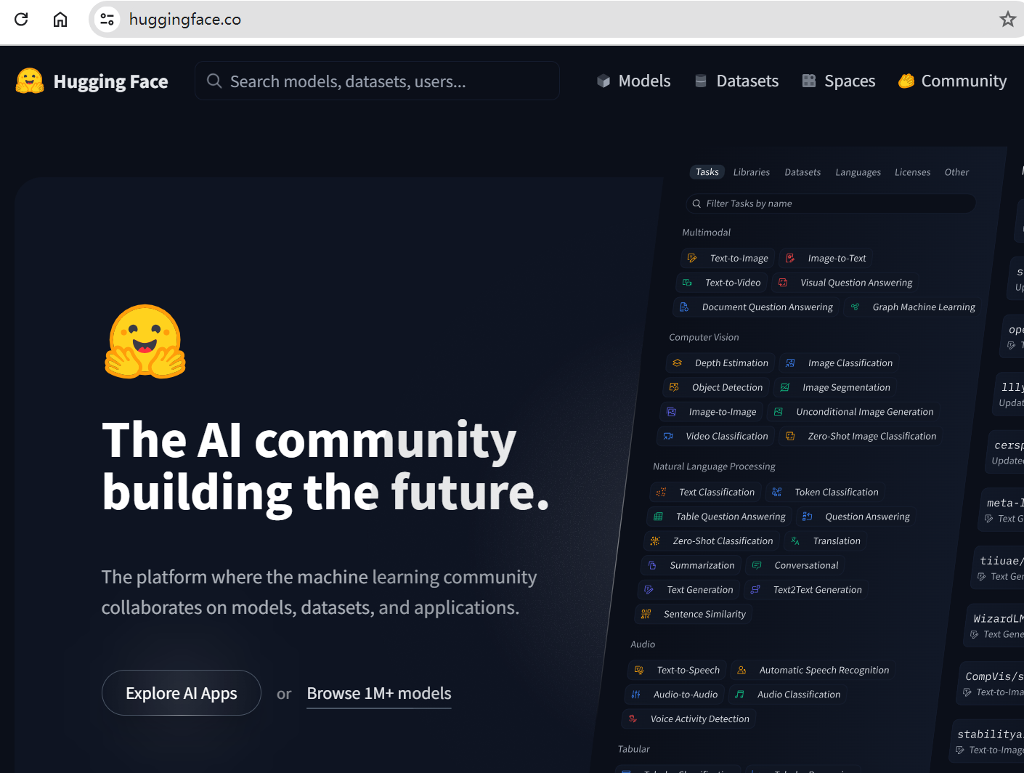Image resolution: width=1024 pixels, height=773 pixels.
Task: Select the Table Question Answering tag
Action: pos(720,517)
